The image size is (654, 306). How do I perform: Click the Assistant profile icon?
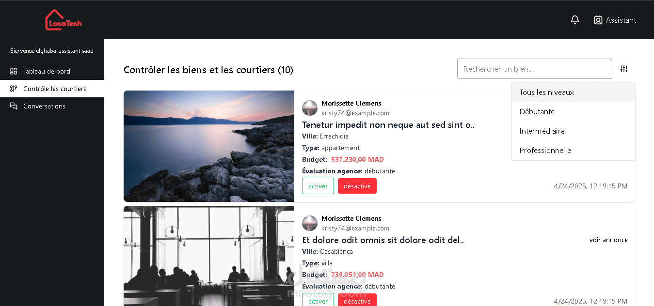(x=598, y=20)
